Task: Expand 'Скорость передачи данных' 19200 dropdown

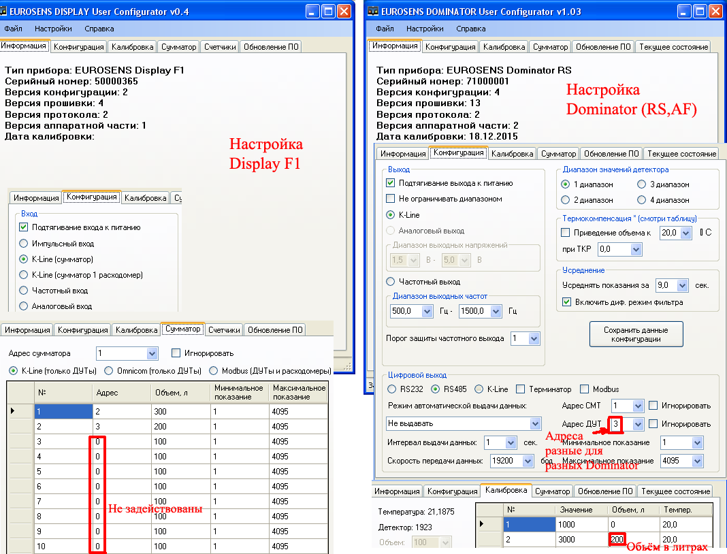Action: point(527,461)
